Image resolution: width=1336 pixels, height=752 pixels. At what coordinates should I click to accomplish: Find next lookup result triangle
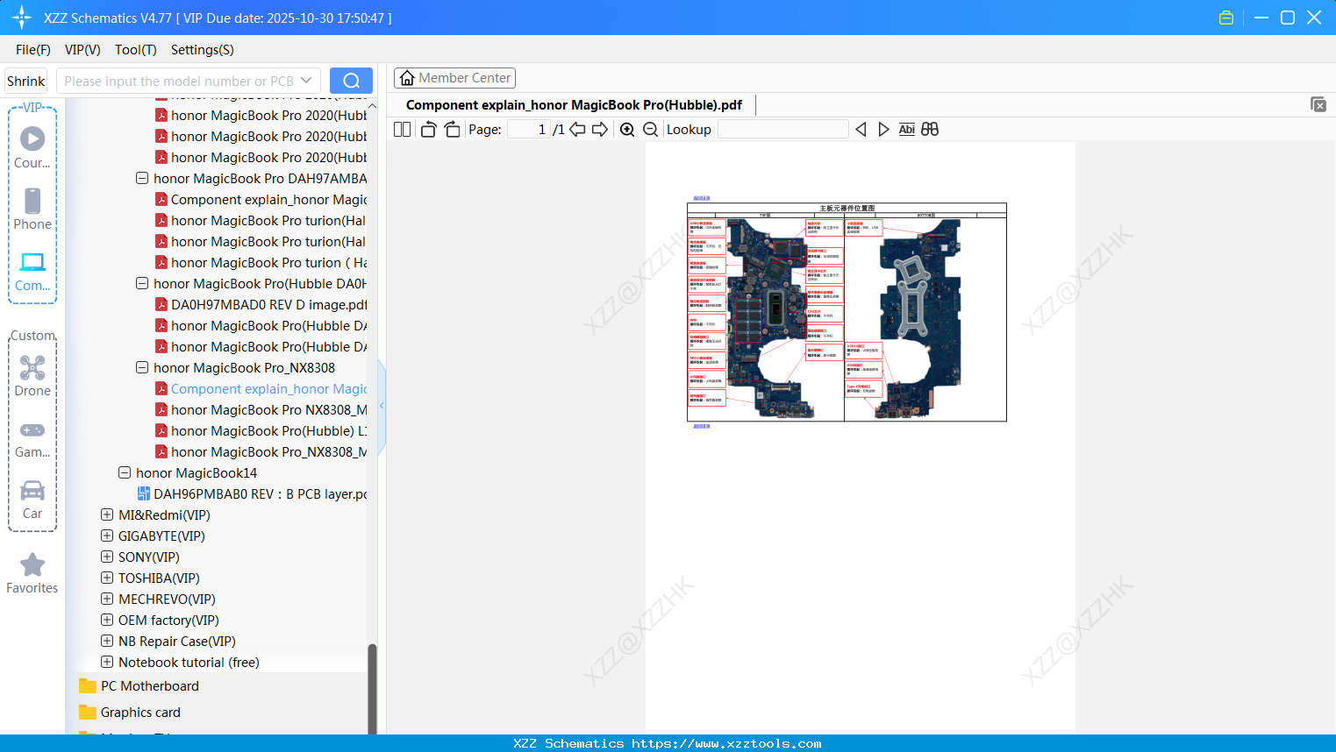coord(883,130)
